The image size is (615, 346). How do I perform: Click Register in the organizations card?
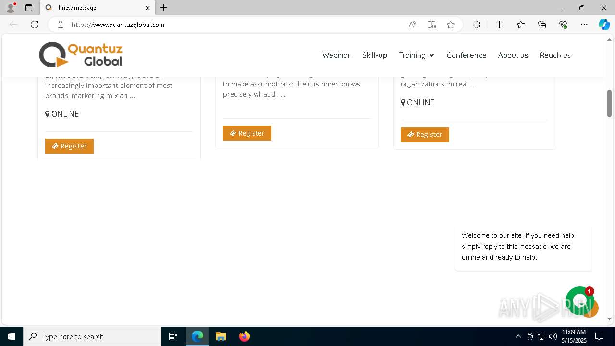[425, 135]
